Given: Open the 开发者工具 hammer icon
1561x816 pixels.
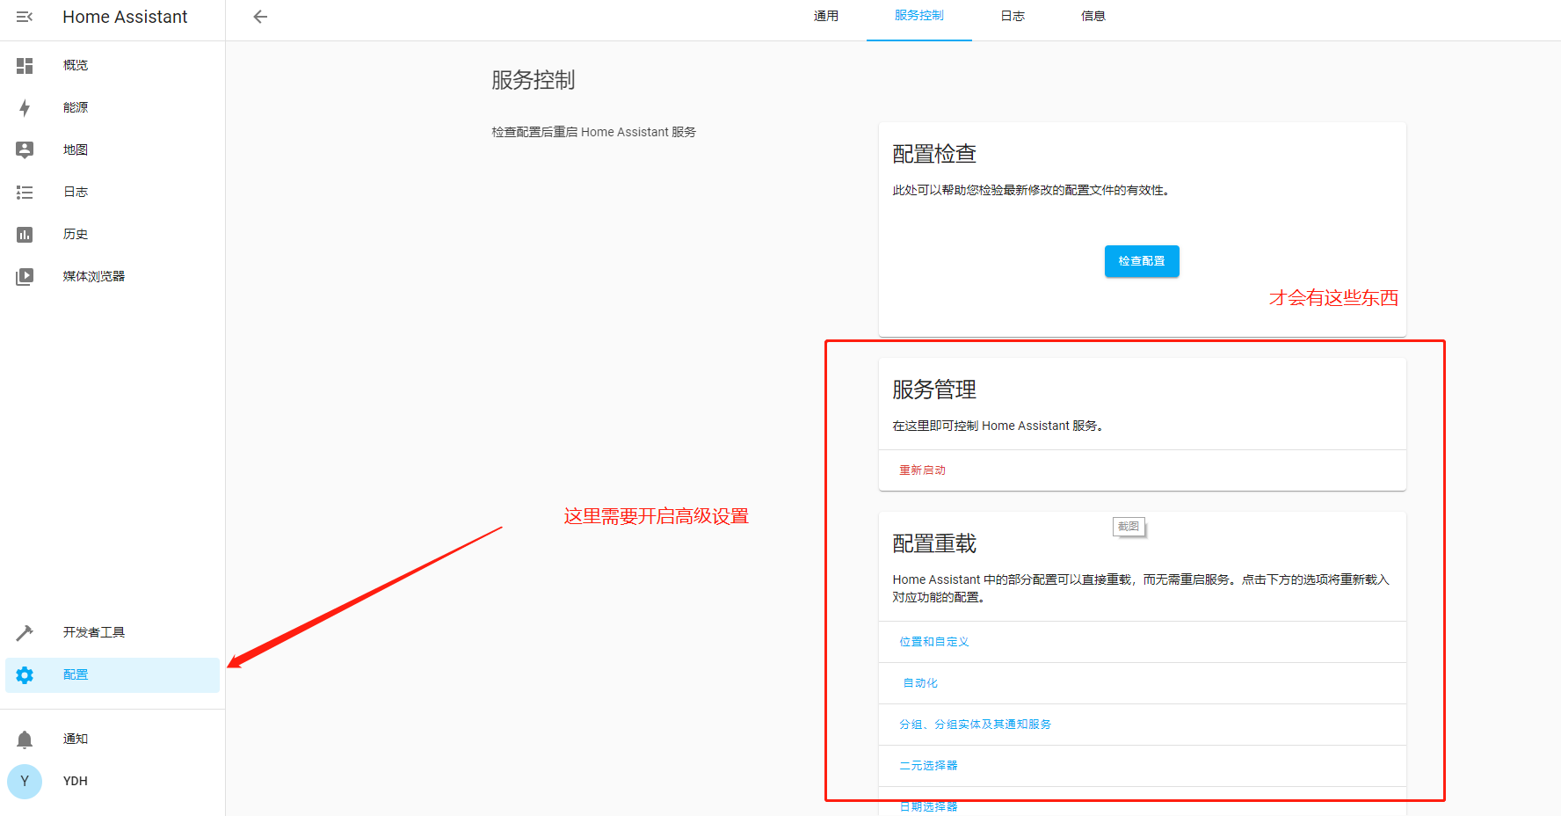Looking at the screenshot, I should point(25,633).
